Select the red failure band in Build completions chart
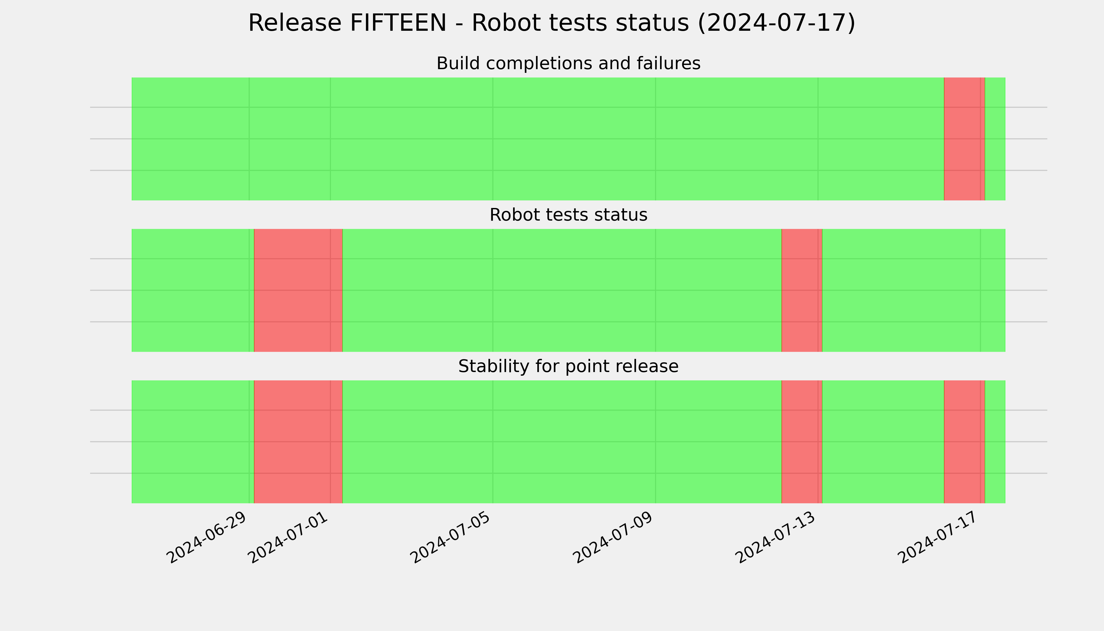 964,139
